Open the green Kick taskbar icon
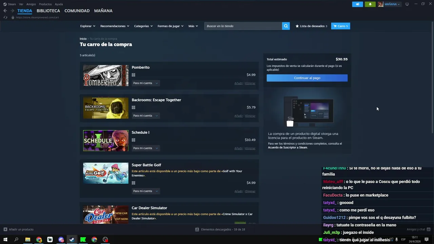This screenshot has height=244, width=434. pyautogui.click(x=83, y=240)
